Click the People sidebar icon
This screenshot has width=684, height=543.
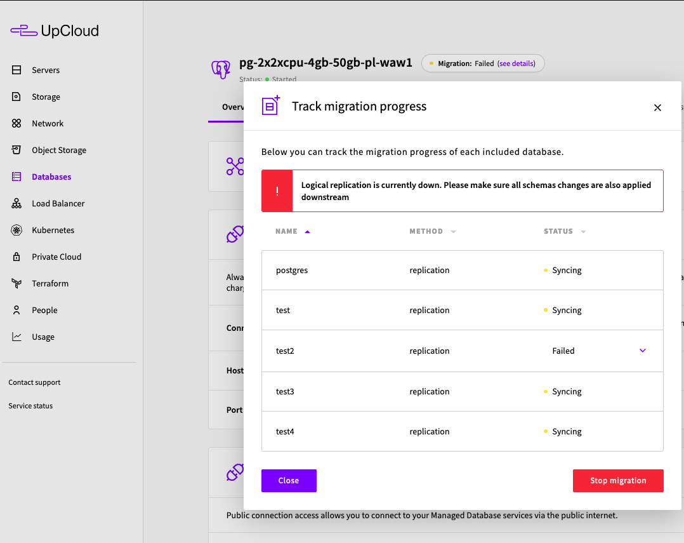[16, 310]
